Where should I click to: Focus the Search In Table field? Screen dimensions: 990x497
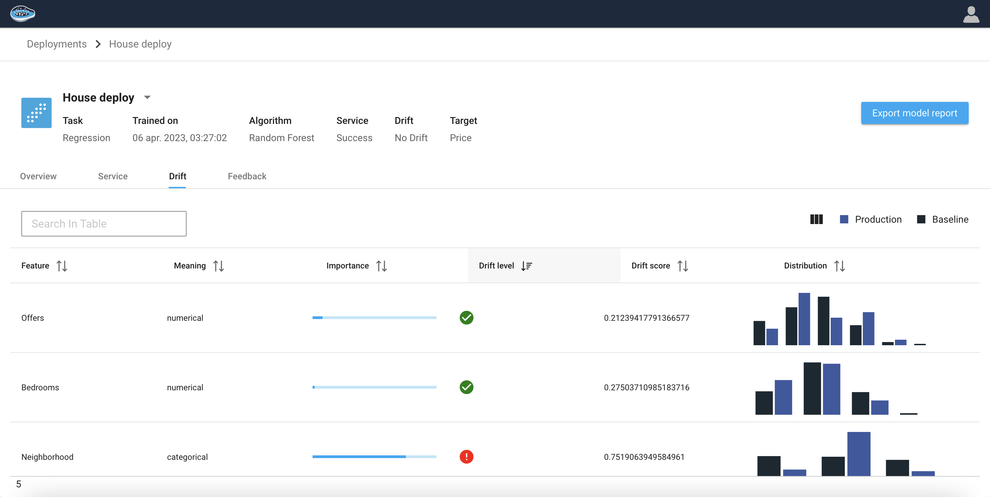pos(104,224)
